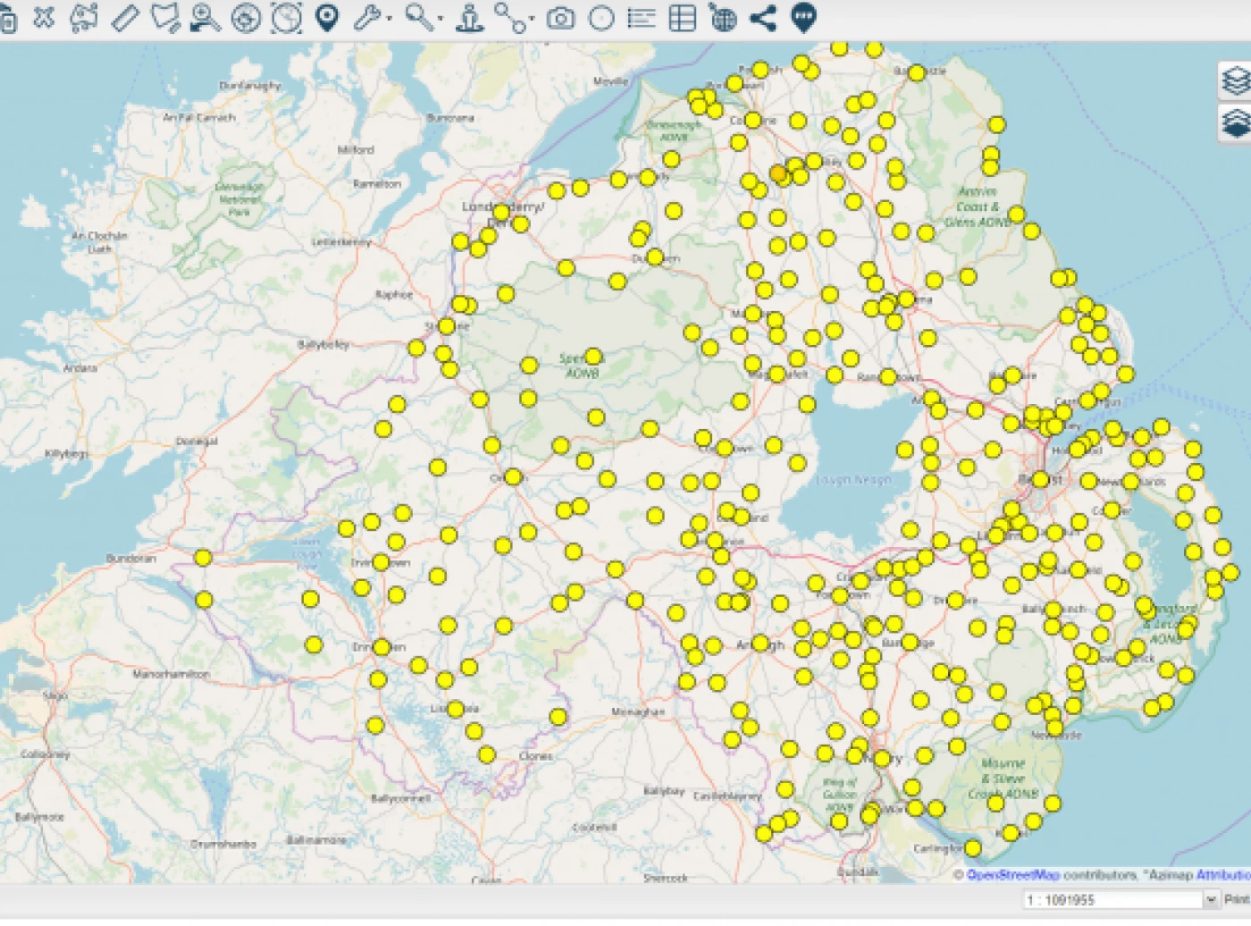The width and height of the screenshot is (1251, 926).
Task: Expand the search magnifier dropdown arrow
Action: click(441, 19)
